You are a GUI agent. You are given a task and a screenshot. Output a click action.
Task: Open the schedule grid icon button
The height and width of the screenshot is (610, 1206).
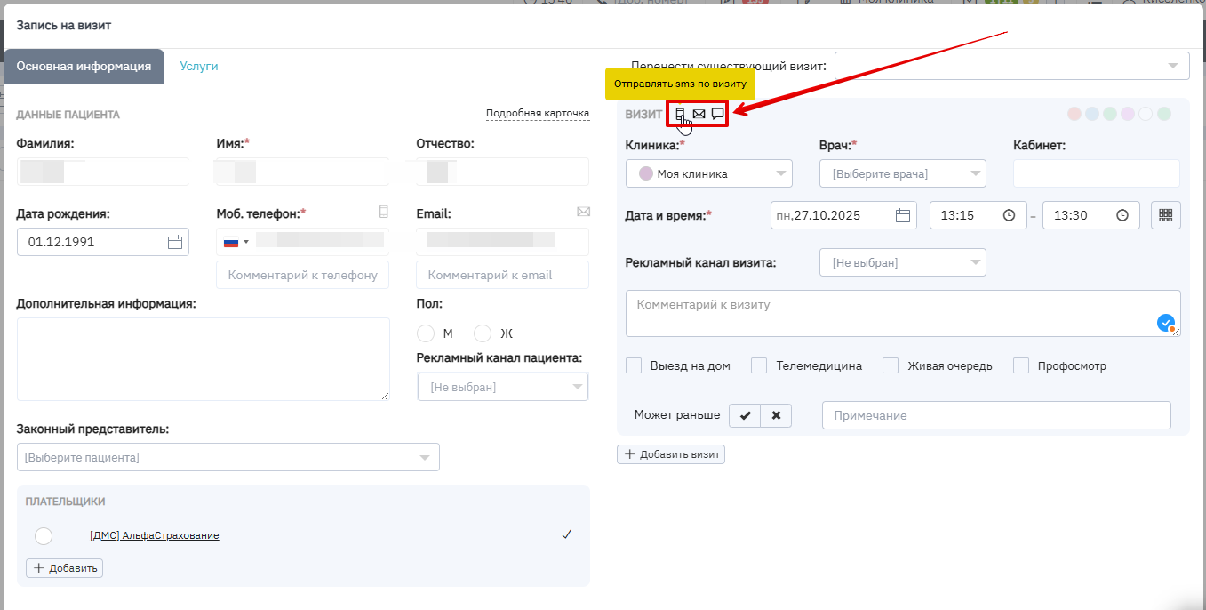coord(1165,215)
